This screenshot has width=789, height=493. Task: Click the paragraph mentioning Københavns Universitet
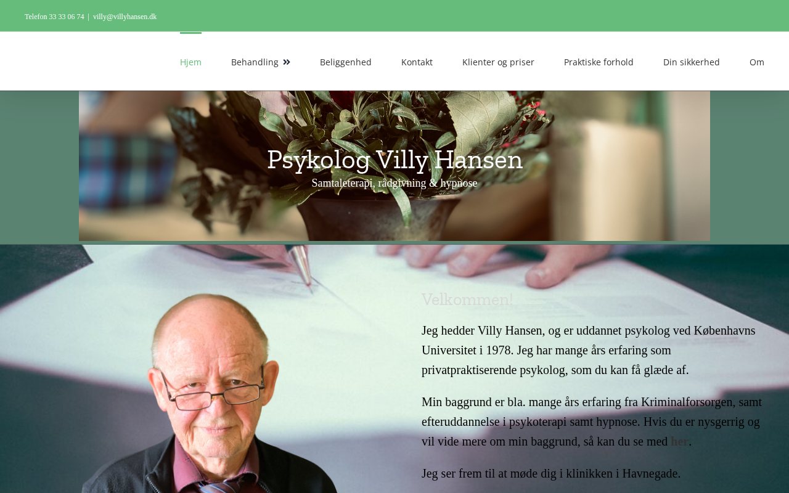589,350
